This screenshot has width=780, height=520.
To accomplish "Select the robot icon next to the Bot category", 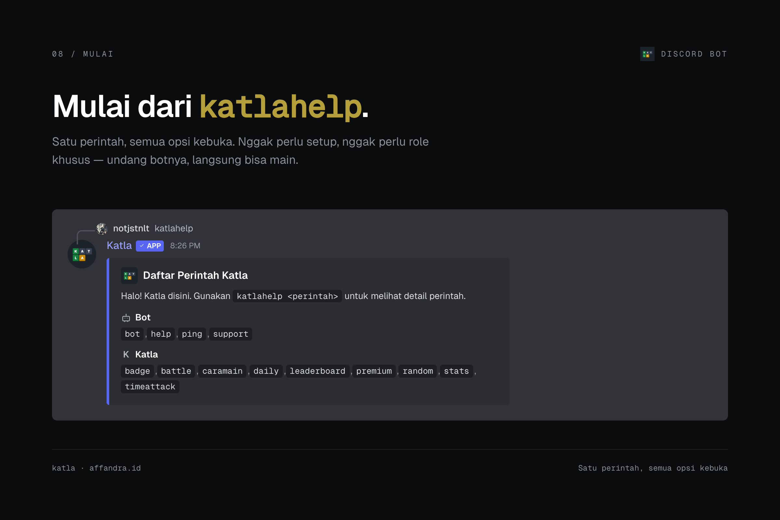I will [126, 318].
